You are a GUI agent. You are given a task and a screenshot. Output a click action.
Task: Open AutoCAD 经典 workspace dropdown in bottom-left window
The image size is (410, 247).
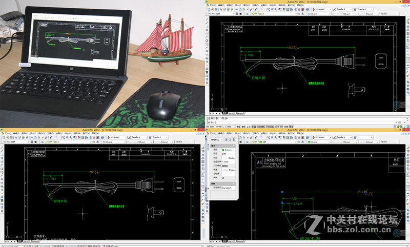coord(16,141)
